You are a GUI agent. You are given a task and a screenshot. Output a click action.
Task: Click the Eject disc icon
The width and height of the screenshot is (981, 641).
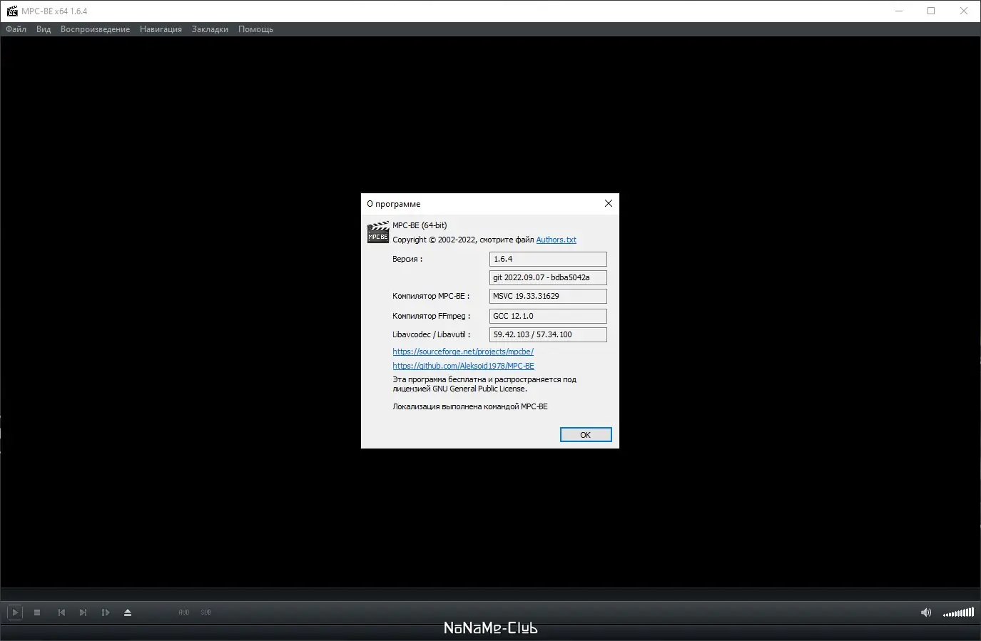pyautogui.click(x=128, y=612)
